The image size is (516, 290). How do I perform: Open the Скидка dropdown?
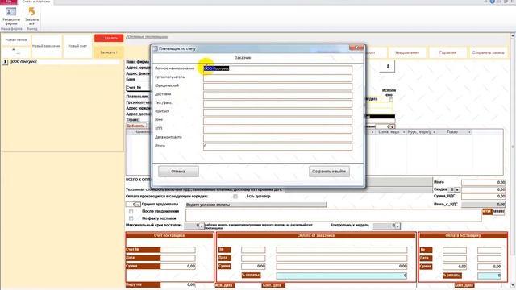click(x=457, y=190)
